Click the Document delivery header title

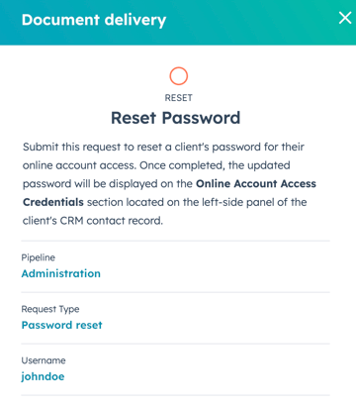[x=94, y=20]
